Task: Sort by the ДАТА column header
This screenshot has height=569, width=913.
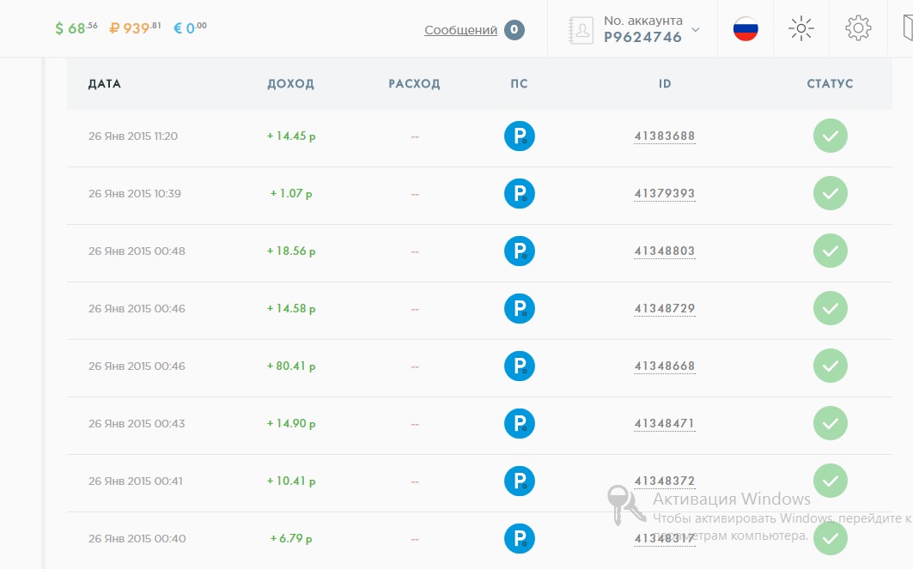Action: [105, 84]
